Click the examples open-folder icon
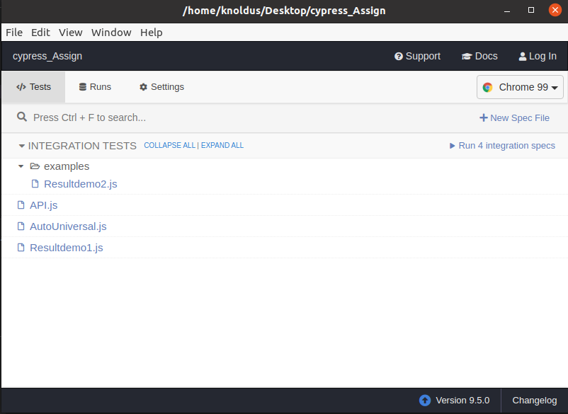The image size is (568, 414). pyautogui.click(x=35, y=166)
